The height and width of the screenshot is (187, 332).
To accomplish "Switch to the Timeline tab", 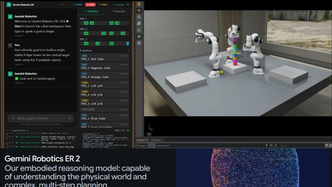I will pos(91,11).
